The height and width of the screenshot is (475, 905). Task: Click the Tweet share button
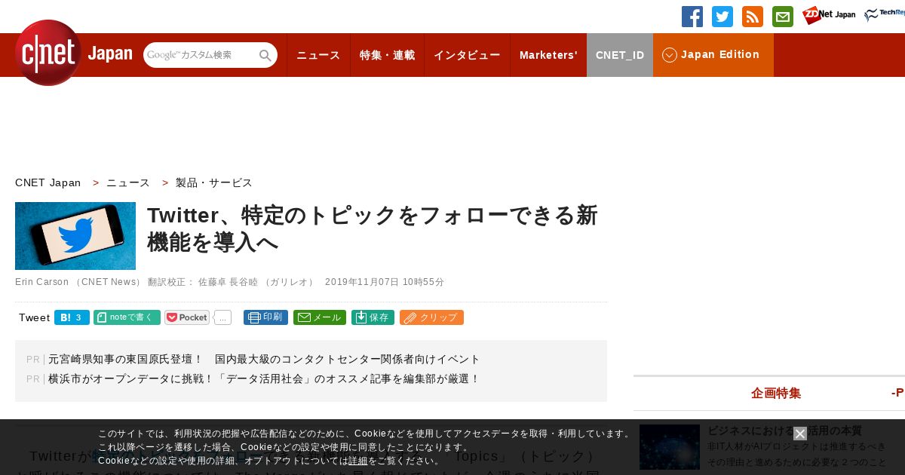(34, 317)
